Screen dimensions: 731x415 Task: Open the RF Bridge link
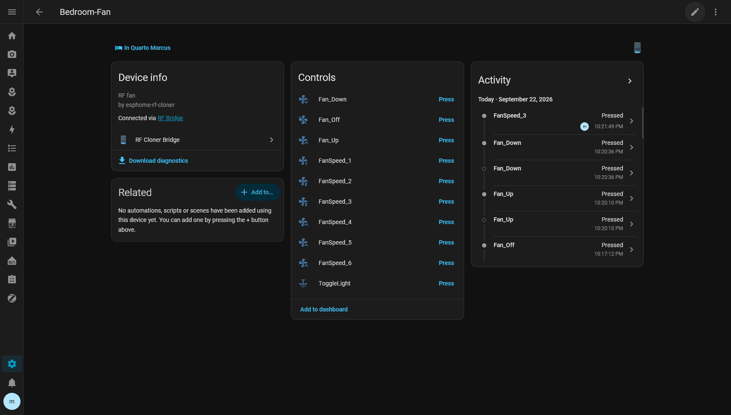[170, 118]
